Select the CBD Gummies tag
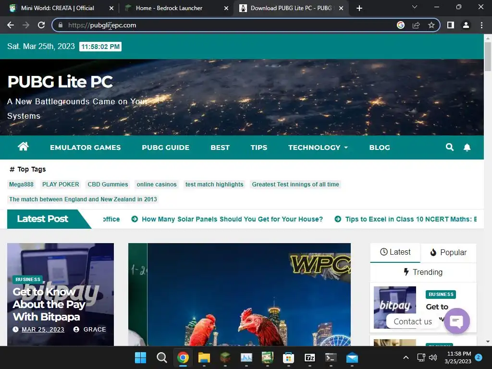Screen dimensions: 492x369 click(x=108, y=184)
